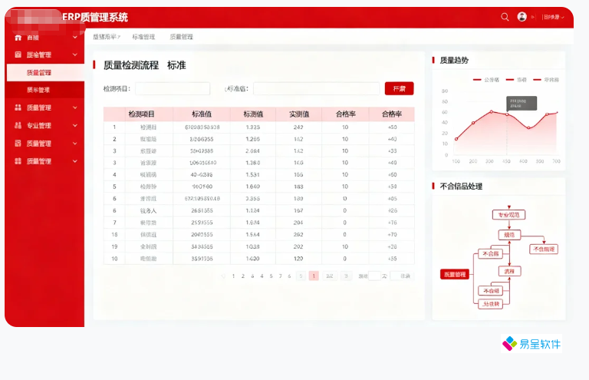Select the dark-red submenu item below it
This screenshot has height=380, width=589.
[x=45, y=90]
